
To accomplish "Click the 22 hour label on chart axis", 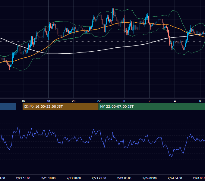I will 99,101.
